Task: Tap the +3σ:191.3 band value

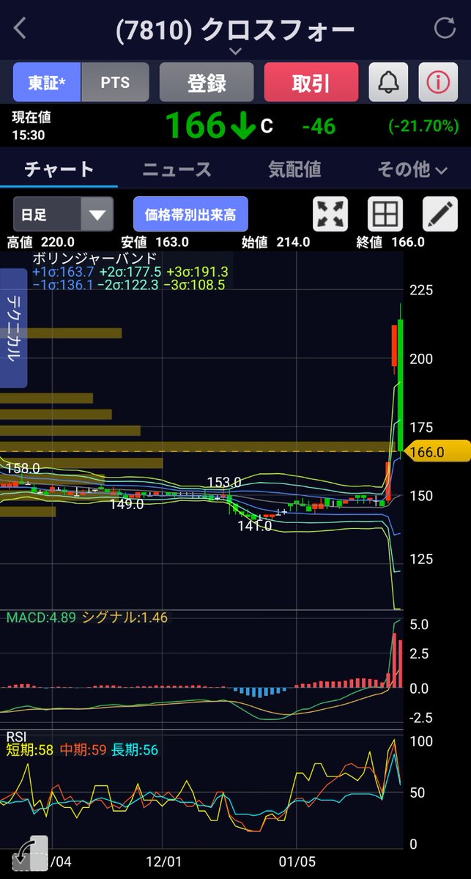Action: tap(198, 272)
